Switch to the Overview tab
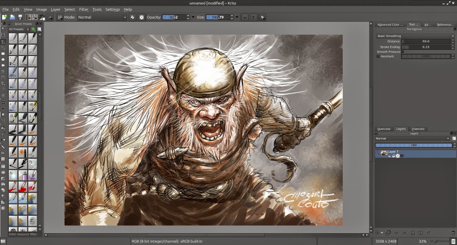The width and height of the screenshot is (457, 245). point(383,129)
